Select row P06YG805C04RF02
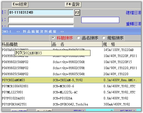 [x=71, y=74]
